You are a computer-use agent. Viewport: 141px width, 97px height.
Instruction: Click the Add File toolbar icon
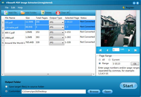(x=6, y=13)
